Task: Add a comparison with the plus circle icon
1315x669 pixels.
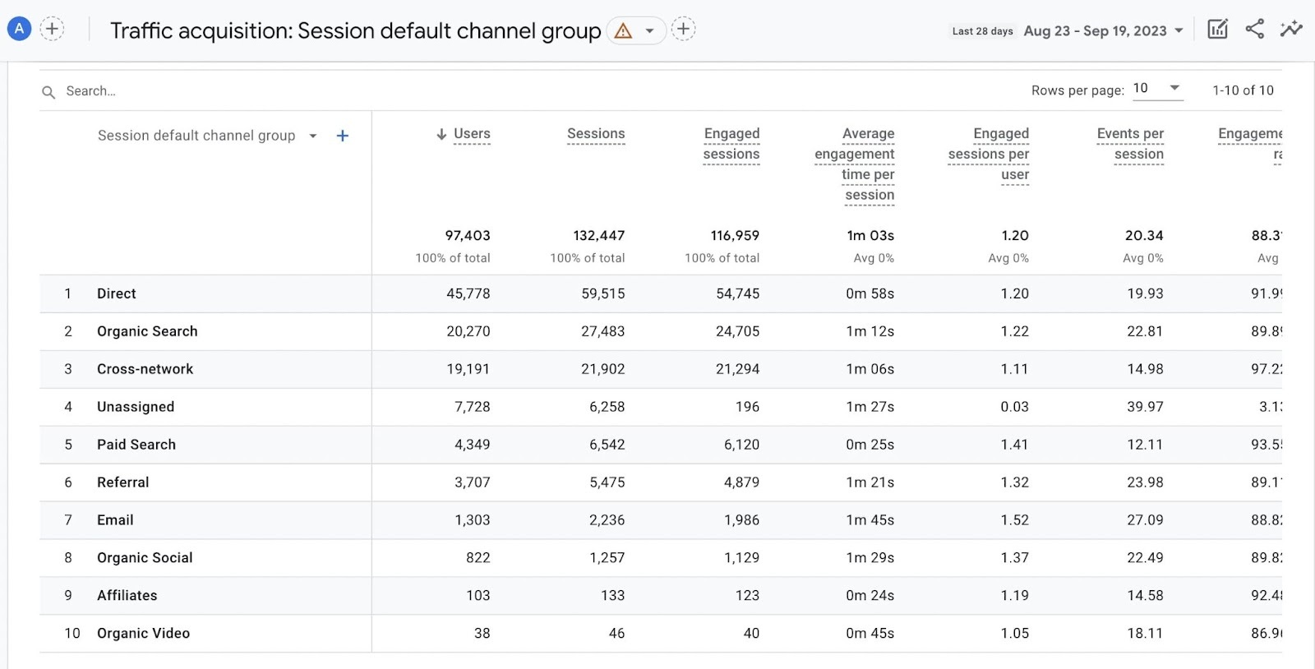Action: (x=52, y=30)
